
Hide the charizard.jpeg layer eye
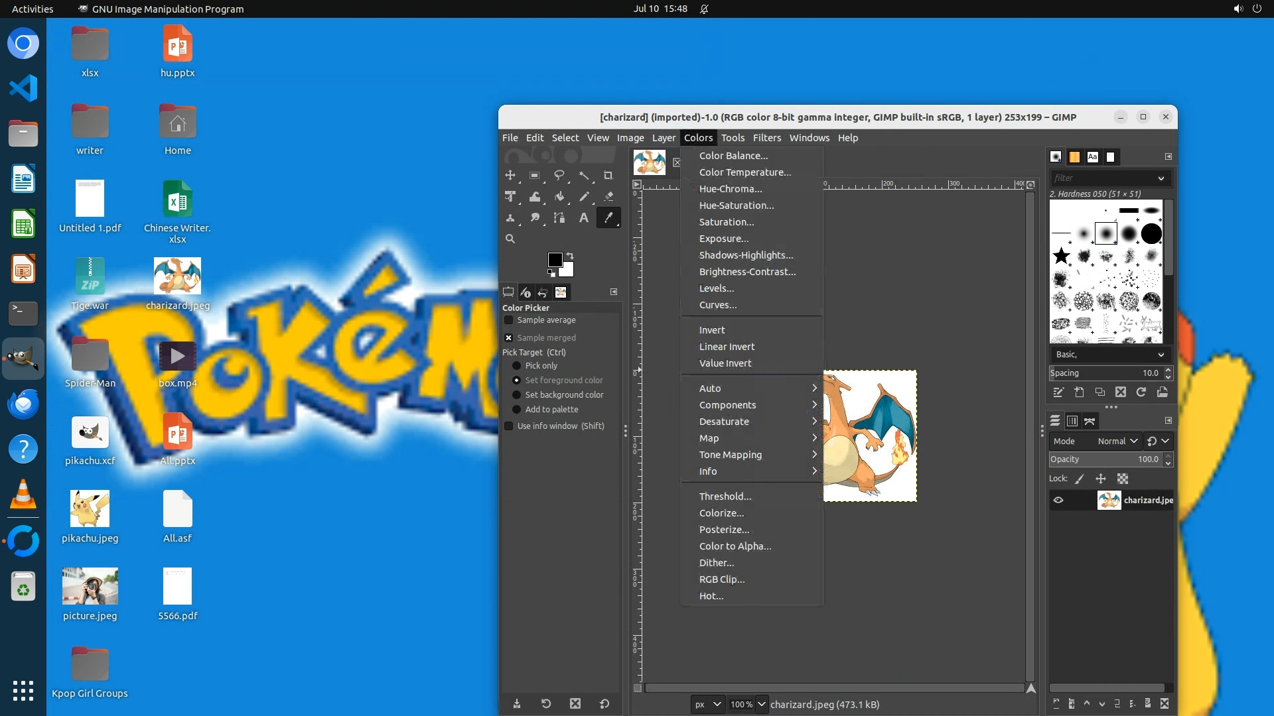point(1058,501)
